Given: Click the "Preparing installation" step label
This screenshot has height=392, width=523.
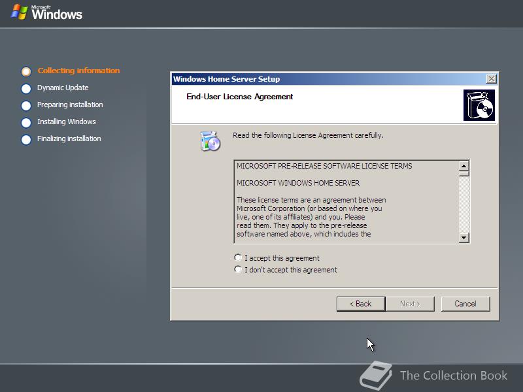Looking at the screenshot, I should [x=70, y=105].
